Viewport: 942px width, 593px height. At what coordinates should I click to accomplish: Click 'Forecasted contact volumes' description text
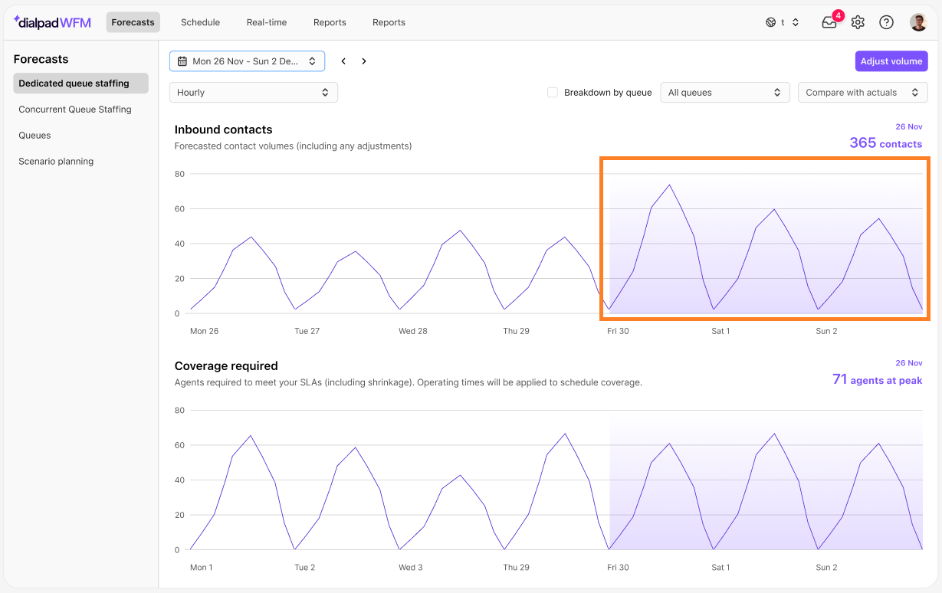point(293,146)
